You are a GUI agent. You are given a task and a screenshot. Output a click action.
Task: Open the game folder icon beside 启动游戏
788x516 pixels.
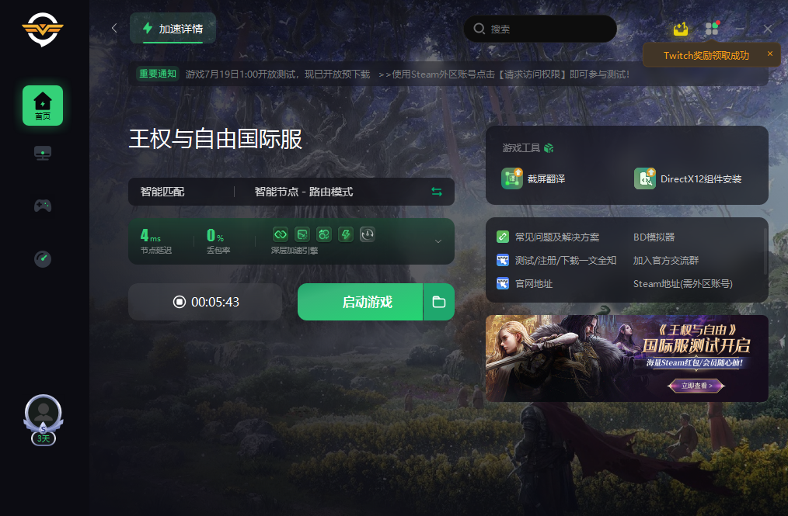439,302
